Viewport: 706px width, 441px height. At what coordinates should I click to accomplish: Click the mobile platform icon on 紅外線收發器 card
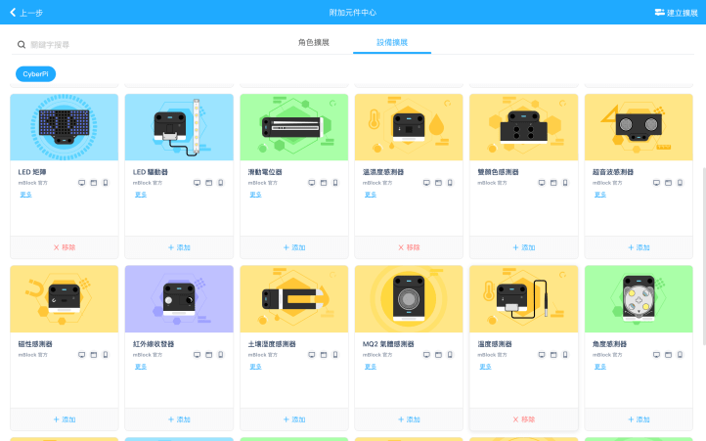point(221,355)
